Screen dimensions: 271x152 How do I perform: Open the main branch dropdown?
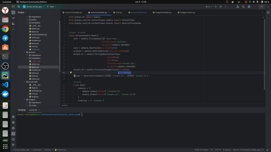click(x=52, y=7)
